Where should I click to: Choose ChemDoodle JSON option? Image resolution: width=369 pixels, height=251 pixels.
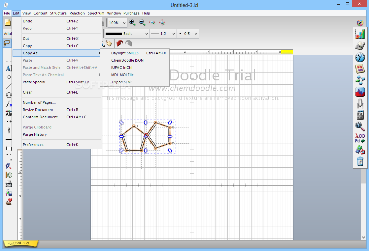pyautogui.click(x=135, y=60)
